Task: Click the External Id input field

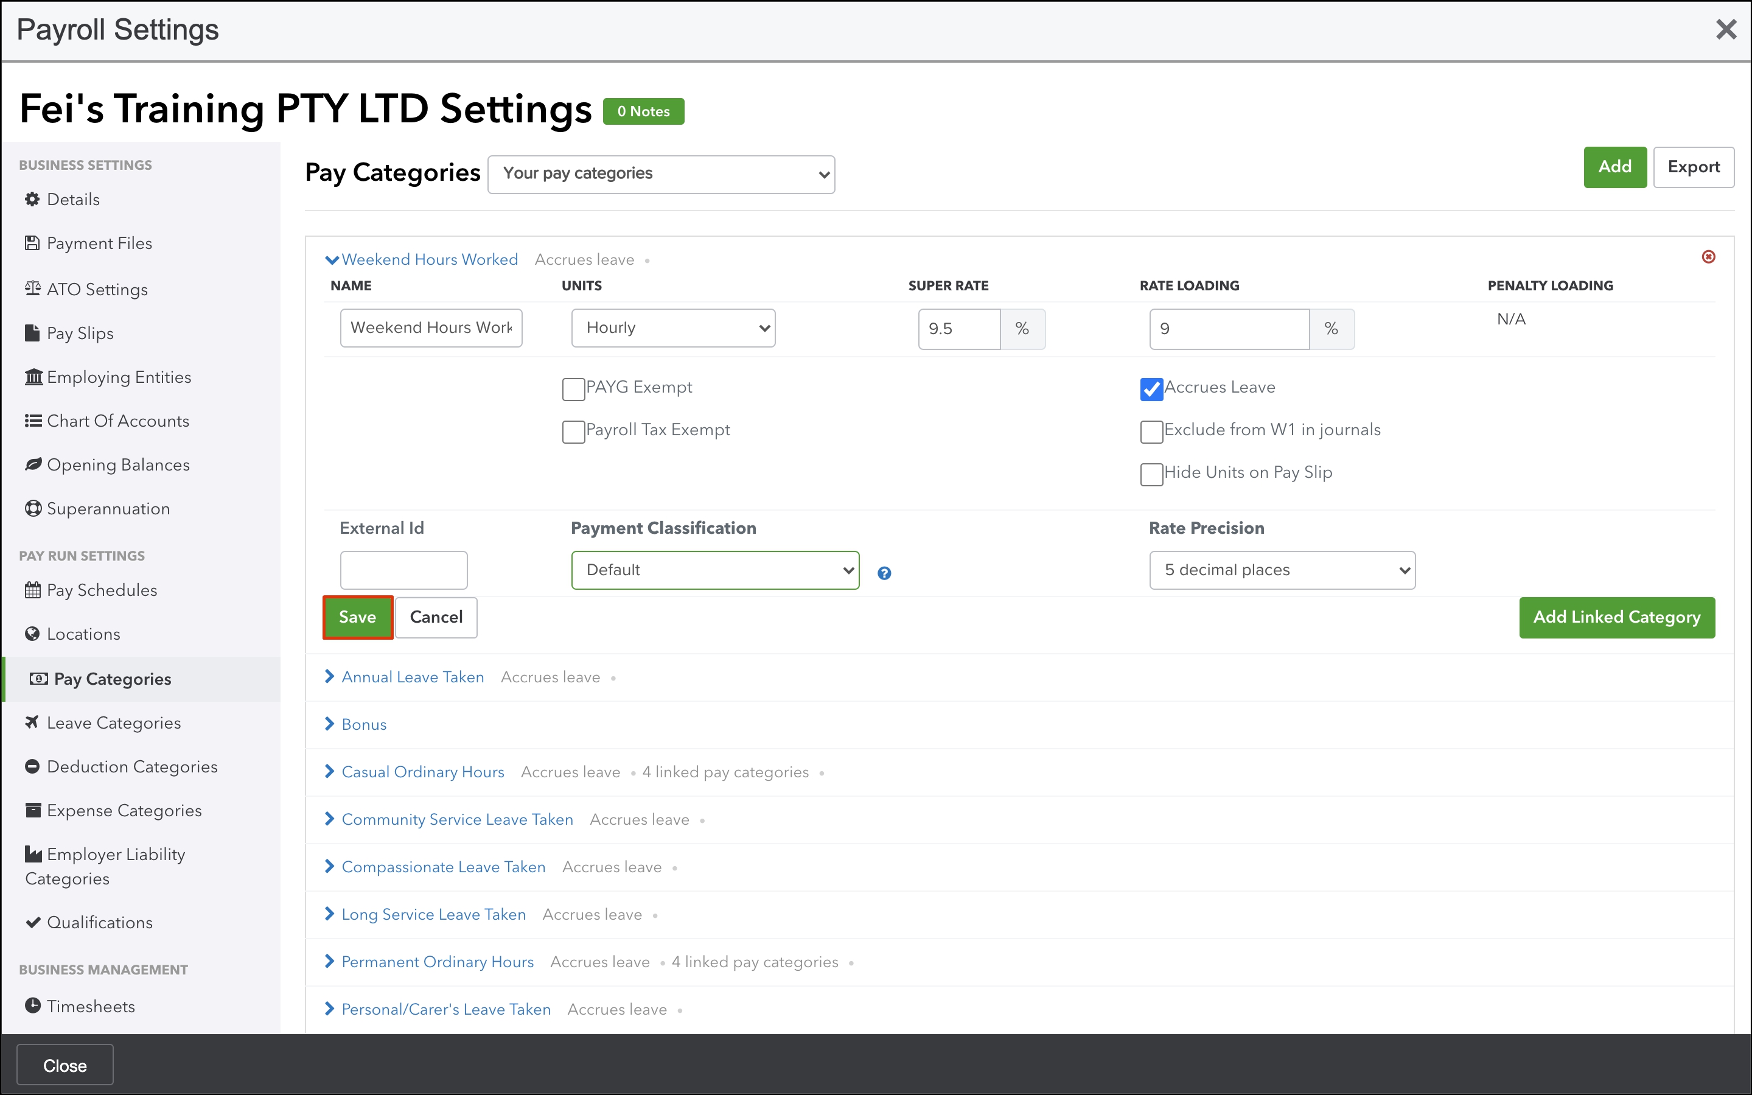Action: 403,570
